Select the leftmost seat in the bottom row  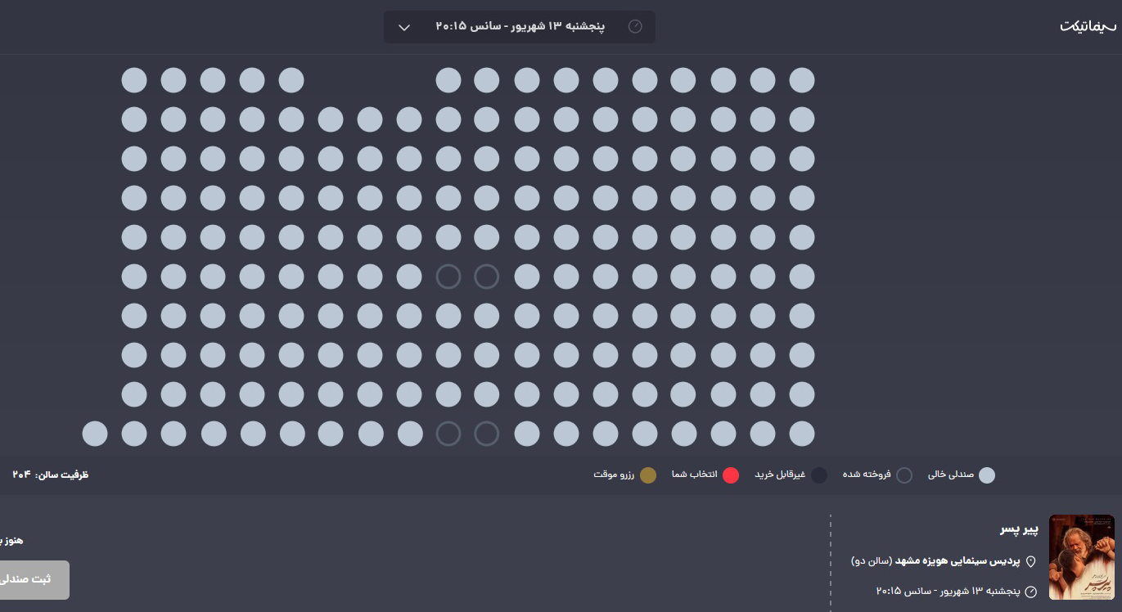[x=95, y=434]
